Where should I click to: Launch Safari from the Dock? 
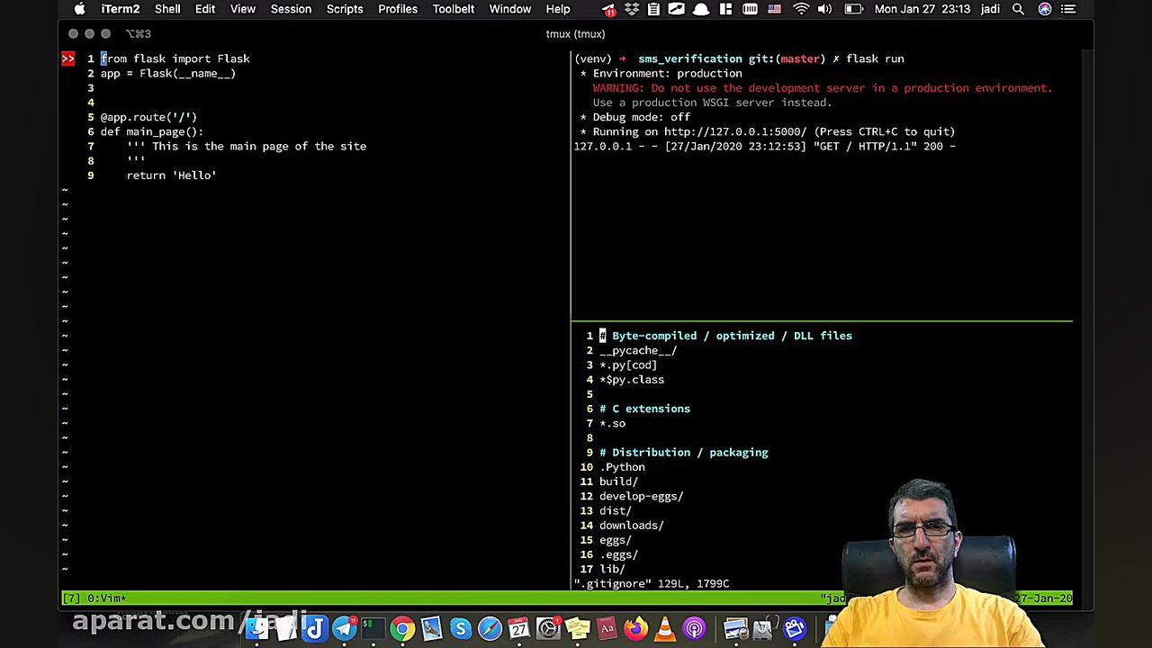click(x=490, y=628)
